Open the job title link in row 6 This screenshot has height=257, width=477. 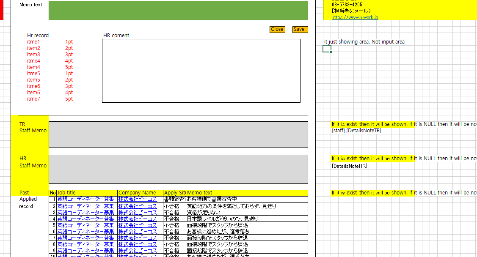[x=85, y=232]
